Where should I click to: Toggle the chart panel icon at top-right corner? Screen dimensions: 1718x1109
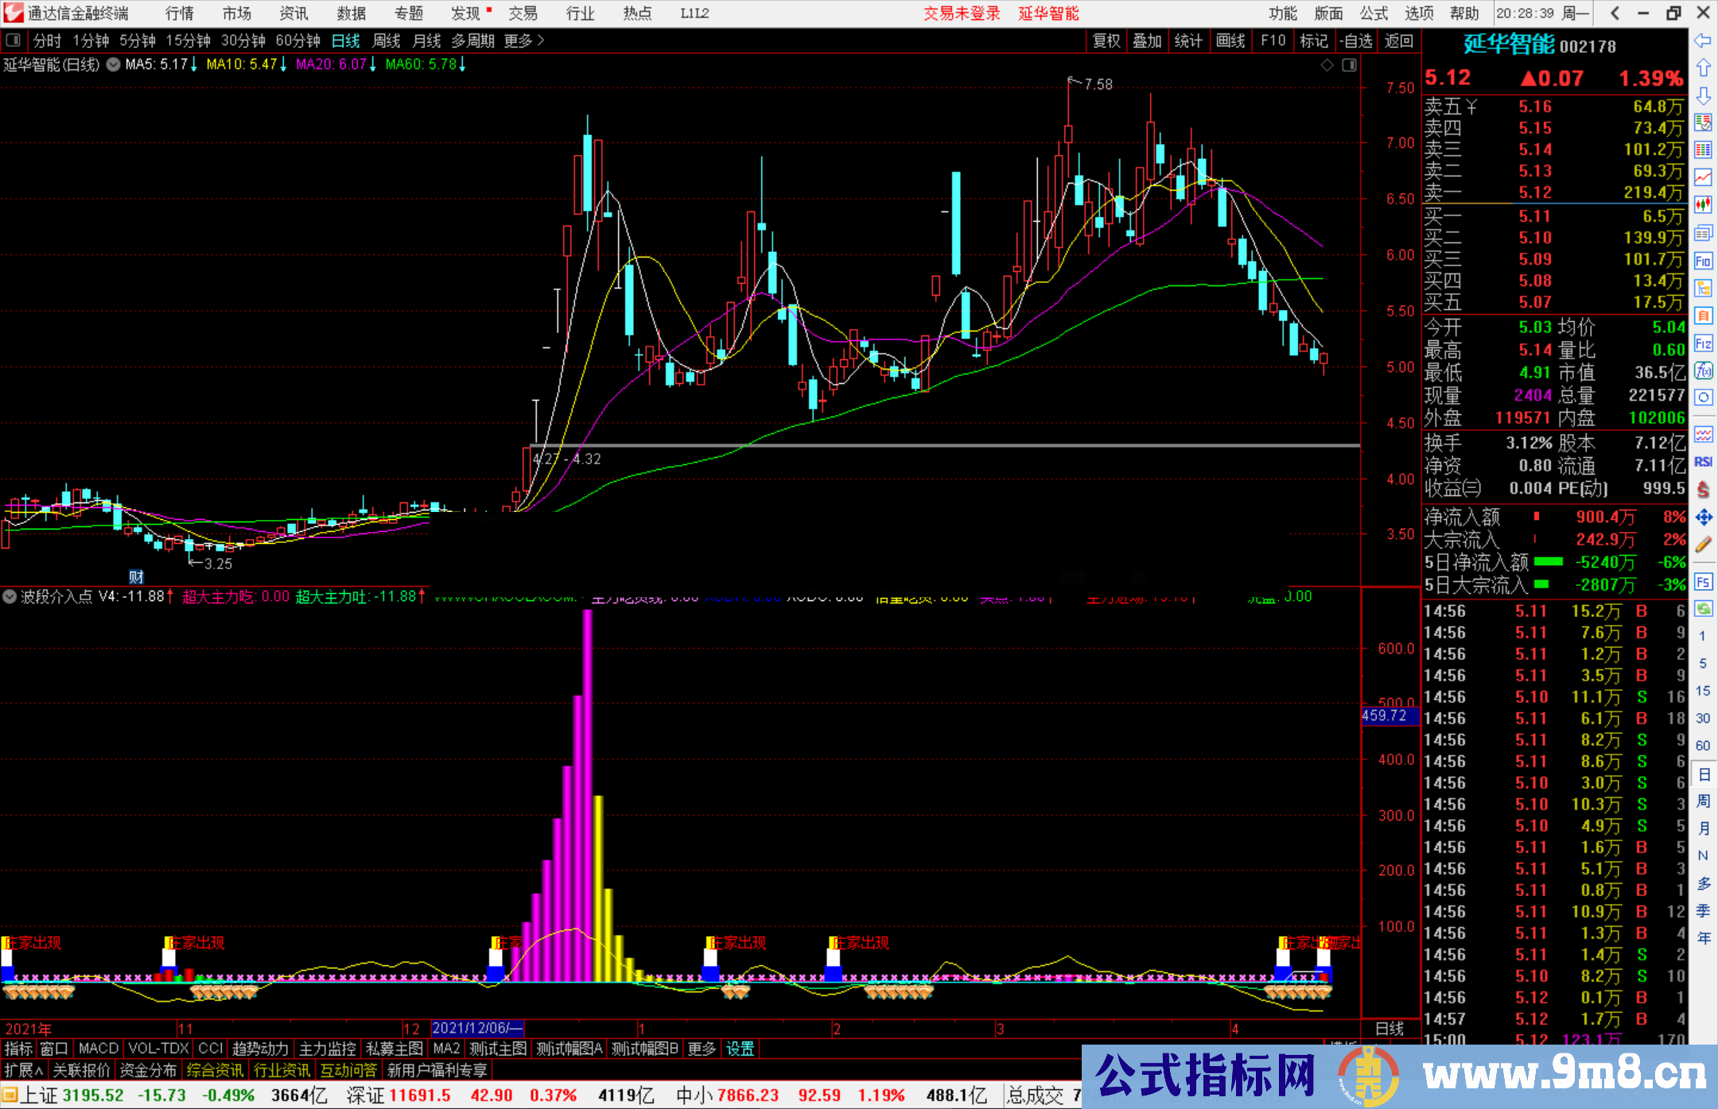[1349, 65]
